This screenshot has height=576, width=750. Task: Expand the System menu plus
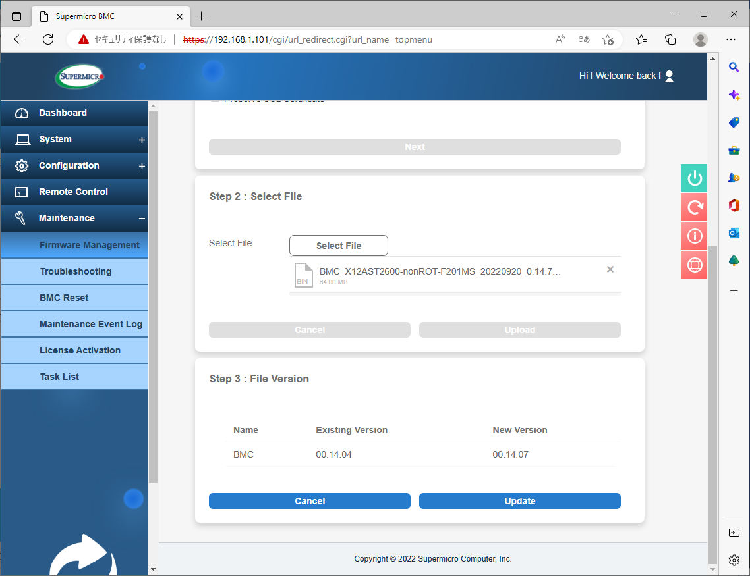tap(142, 140)
